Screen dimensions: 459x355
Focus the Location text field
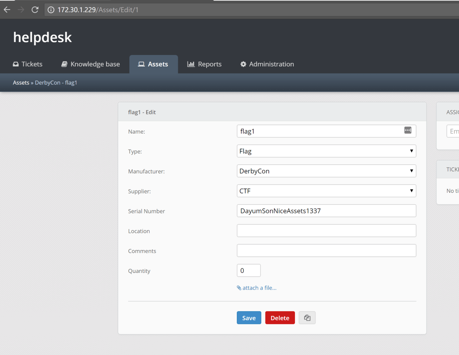[x=326, y=231]
